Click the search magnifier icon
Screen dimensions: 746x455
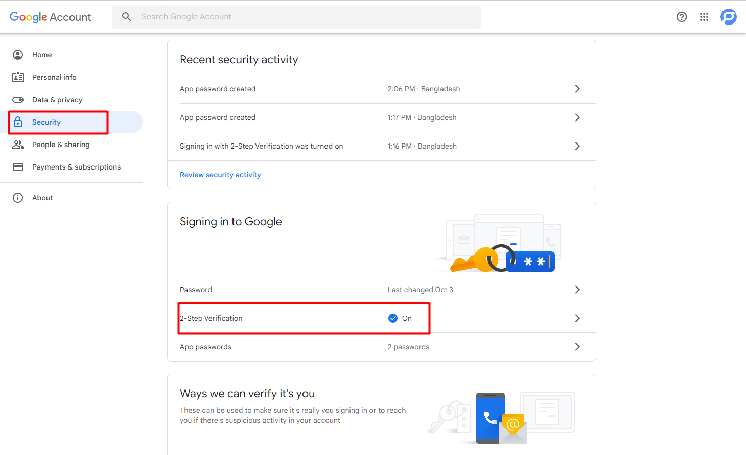point(127,17)
